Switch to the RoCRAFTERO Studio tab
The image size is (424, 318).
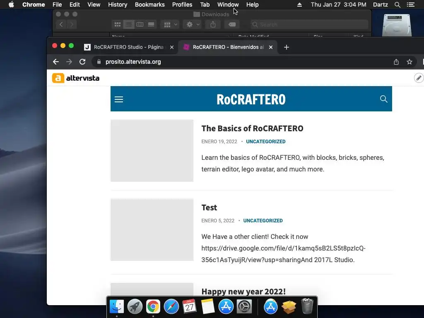coord(129,47)
